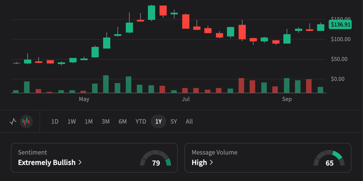Click the $0.00 axis label
The width and height of the screenshot is (363, 181).
click(338, 79)
